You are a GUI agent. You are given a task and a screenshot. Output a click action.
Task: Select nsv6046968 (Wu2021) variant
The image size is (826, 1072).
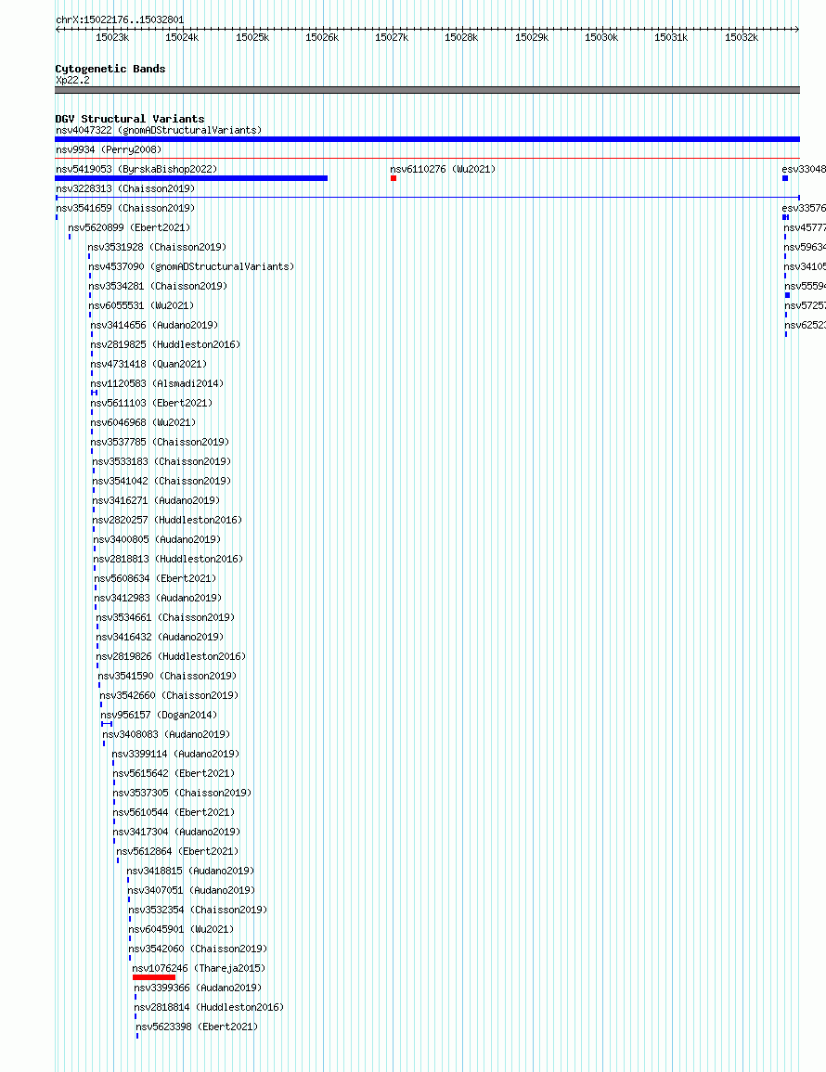(144, 422)
